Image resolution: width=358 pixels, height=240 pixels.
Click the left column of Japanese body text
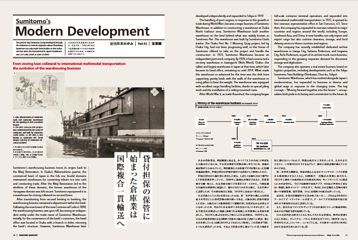click(232, 194)
